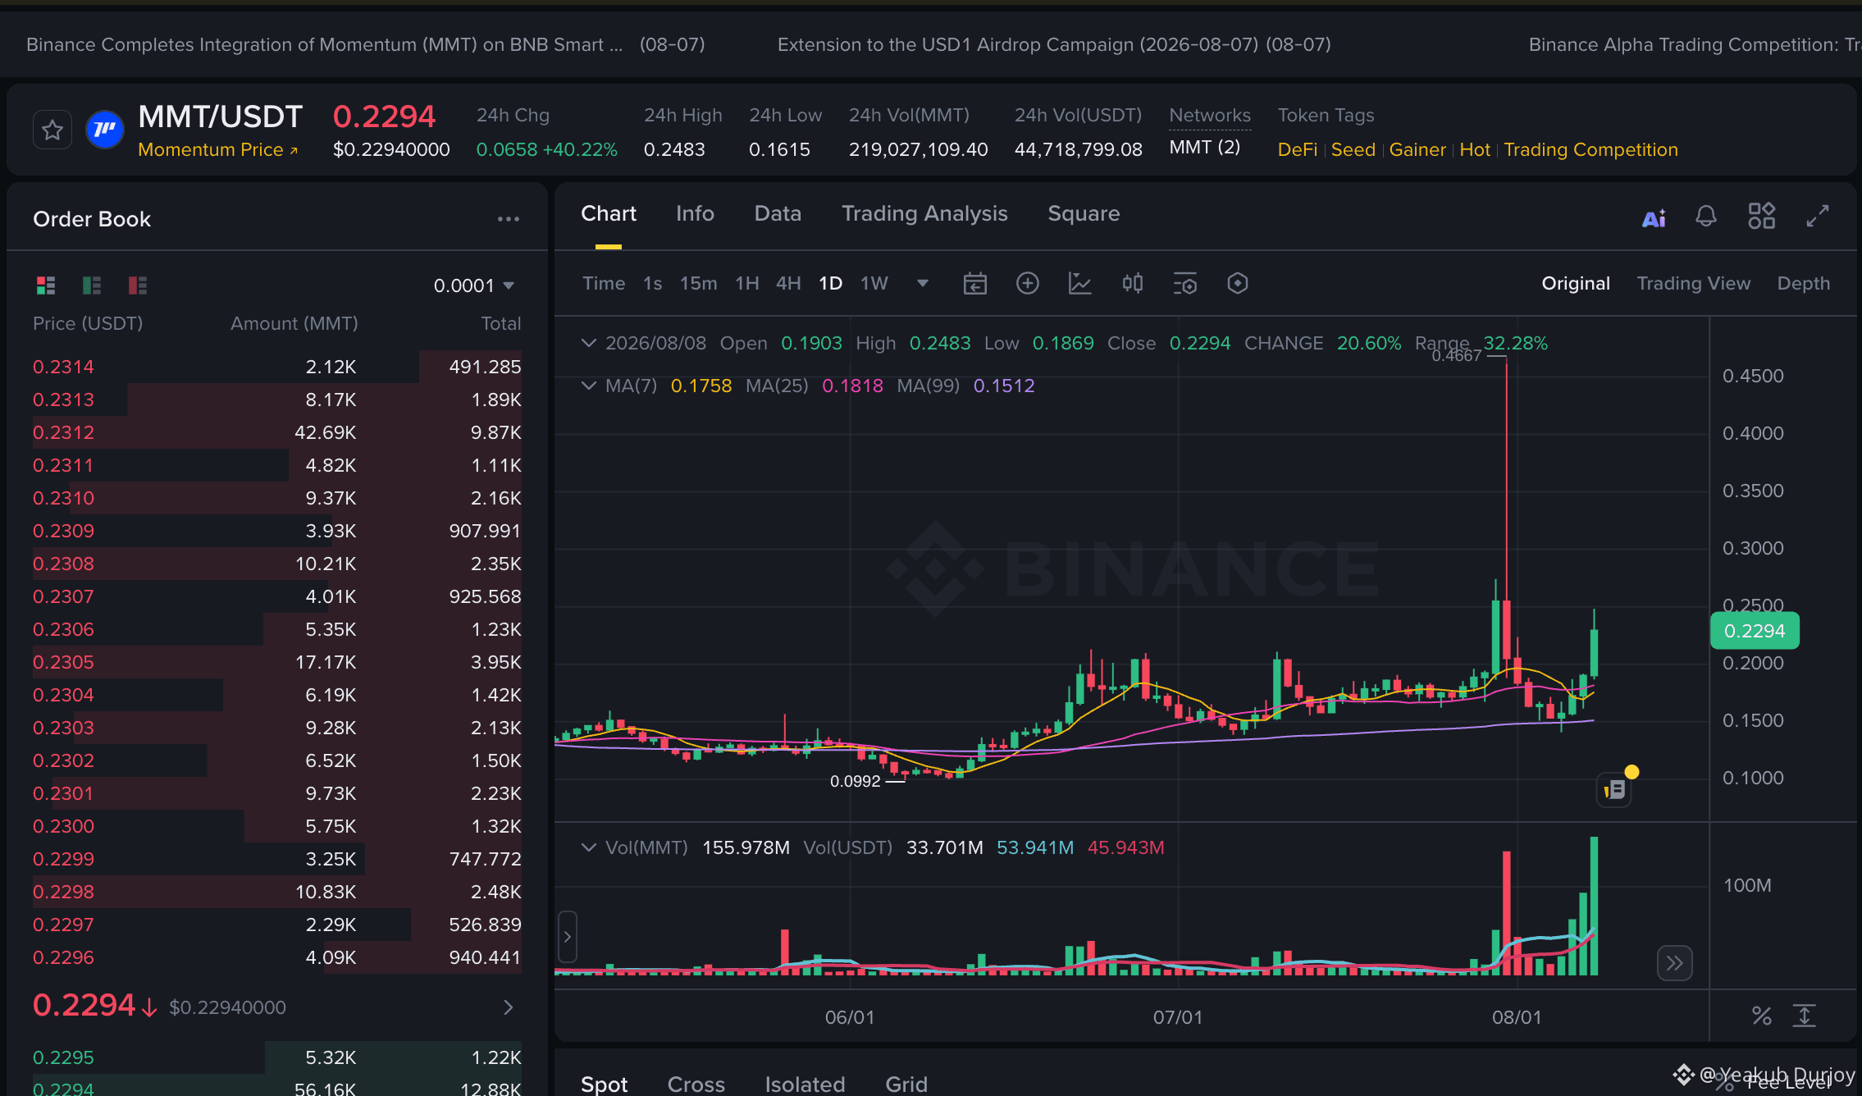Expand the side panel arrow on chart
1862x1096 pixels.
pyautogui.click(x=567, y=937)
